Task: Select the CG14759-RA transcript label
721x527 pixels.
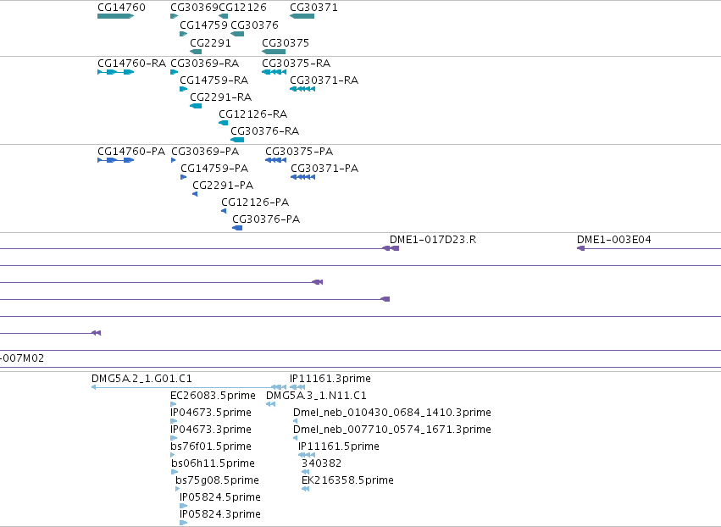Action: (214, 80)
